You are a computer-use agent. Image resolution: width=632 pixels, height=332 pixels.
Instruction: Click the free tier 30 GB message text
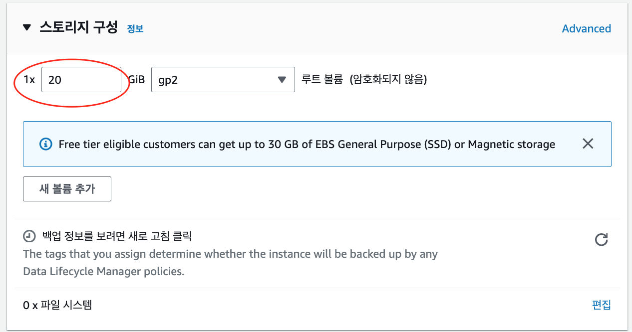(307, 145)
